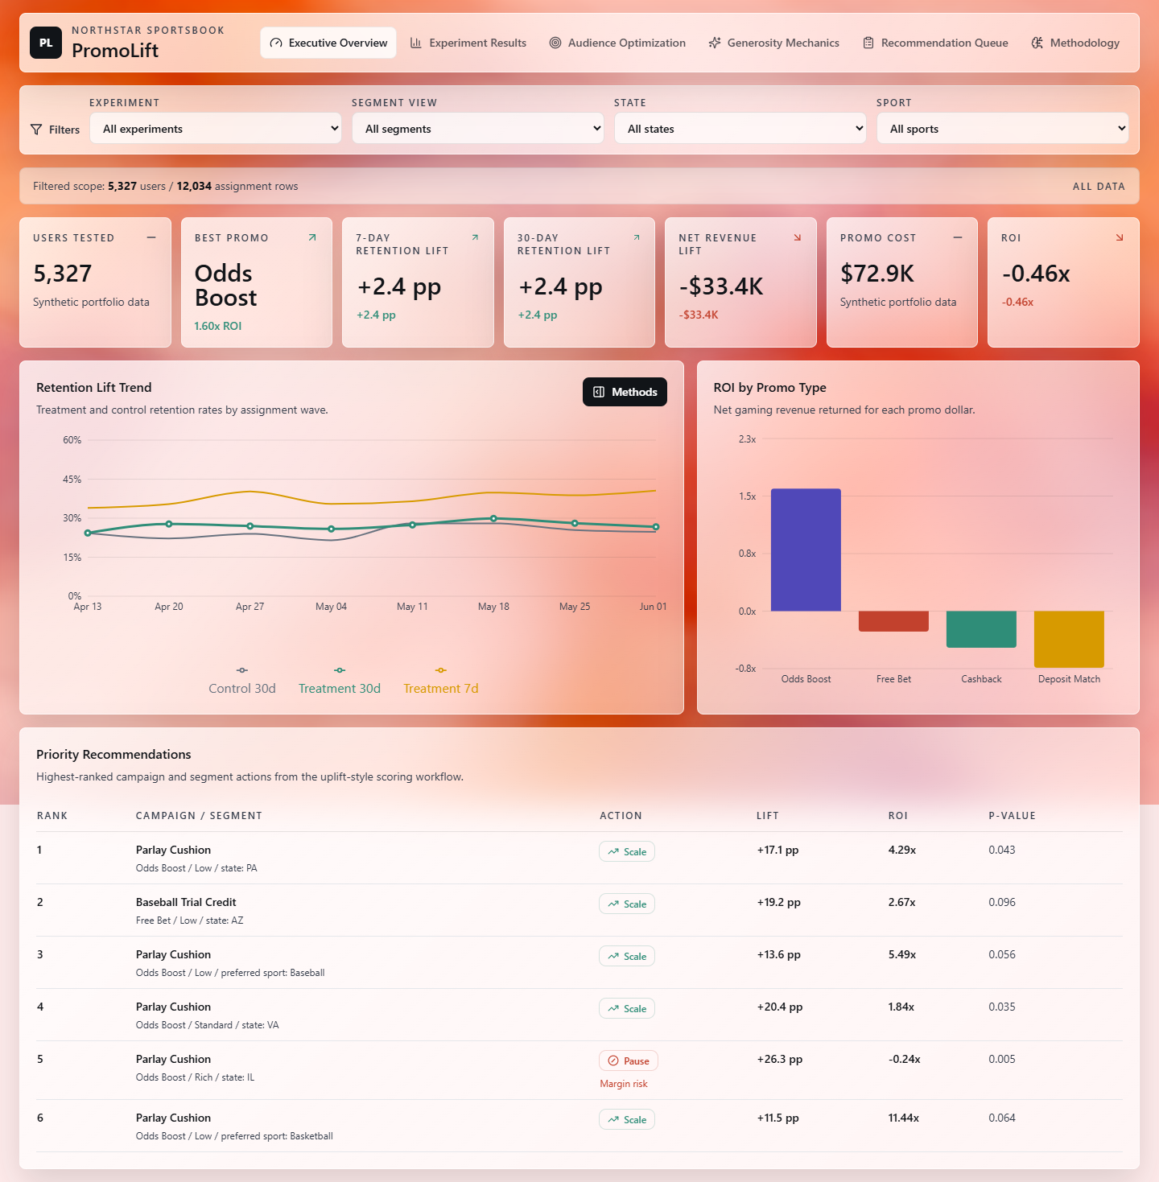Screen dimensions: 1159x1182
Task: Open the Experiment dropdown
Action: (216, 128)
